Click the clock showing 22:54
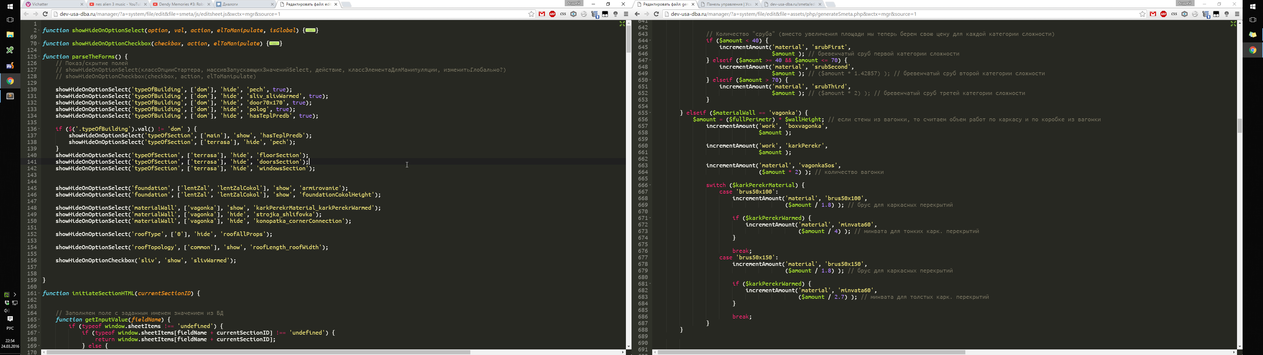1263x355 pixels. coord(10,341)
